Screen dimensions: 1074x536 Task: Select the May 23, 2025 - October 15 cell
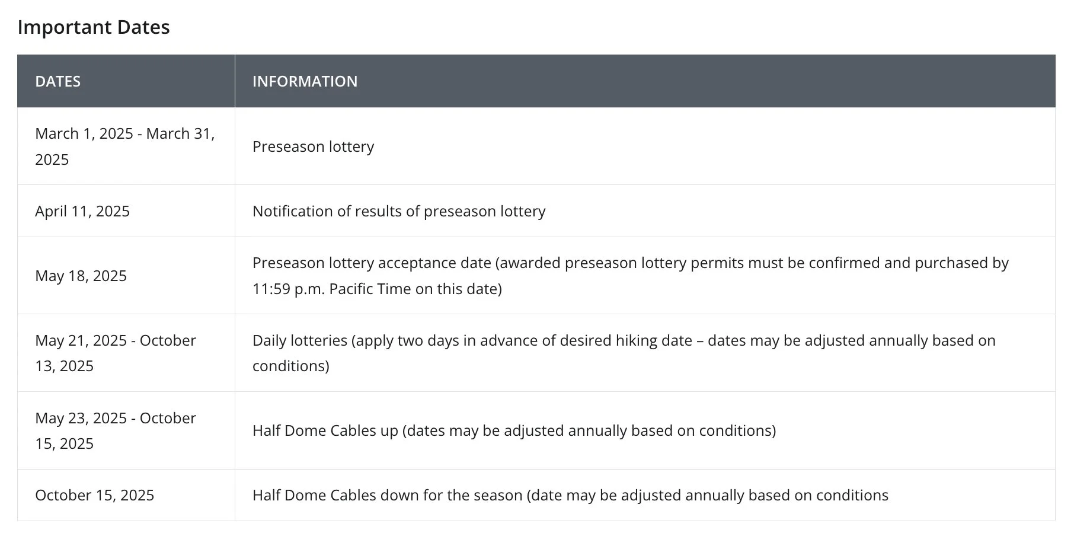pos(126,430)
